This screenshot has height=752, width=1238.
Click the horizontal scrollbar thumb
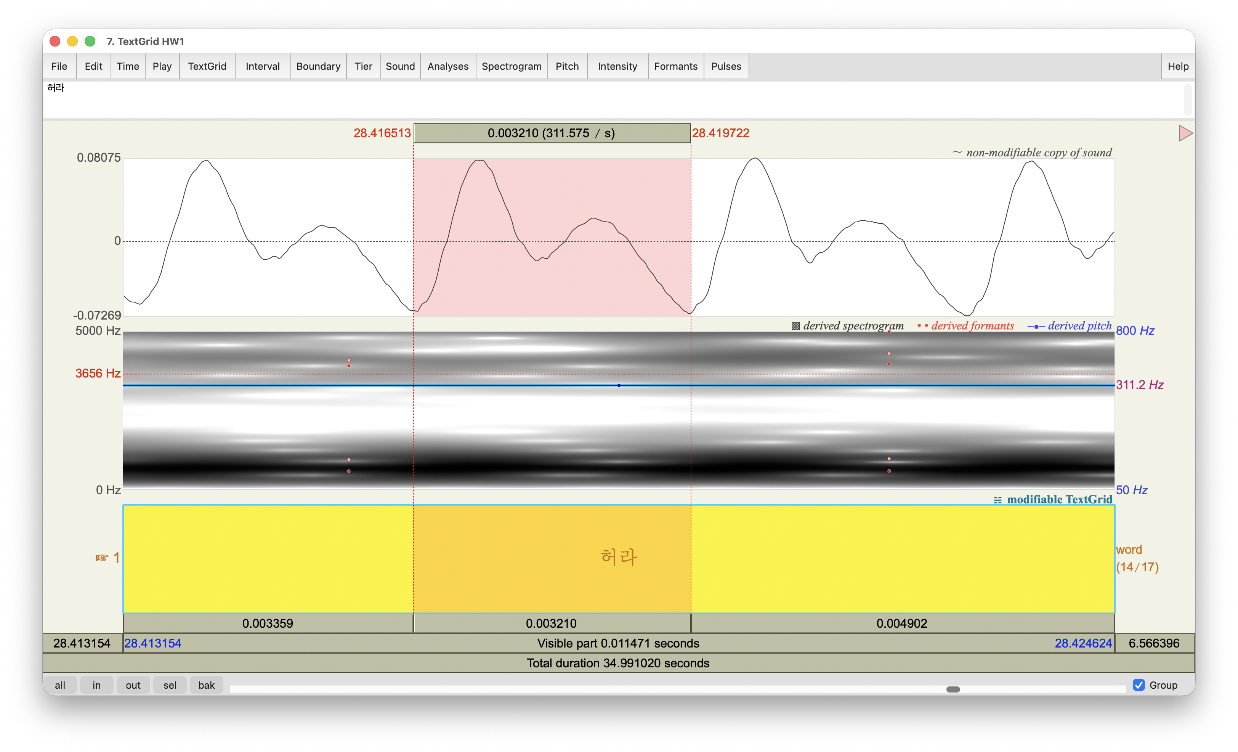coord(953,689)
